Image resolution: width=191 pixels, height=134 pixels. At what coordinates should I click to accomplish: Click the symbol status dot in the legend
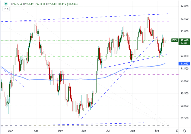tap(6, 4)
